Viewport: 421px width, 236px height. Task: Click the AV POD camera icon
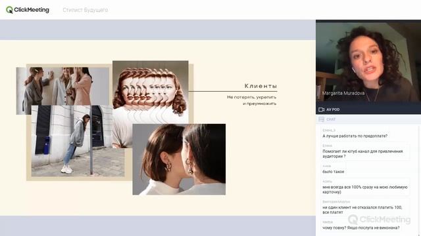pos(321,109)
